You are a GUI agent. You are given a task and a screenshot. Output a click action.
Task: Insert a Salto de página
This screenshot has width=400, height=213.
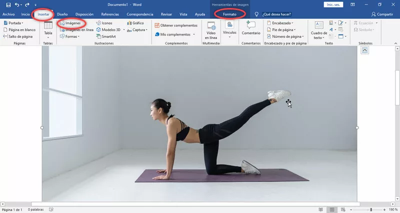[x=18, y=36]
